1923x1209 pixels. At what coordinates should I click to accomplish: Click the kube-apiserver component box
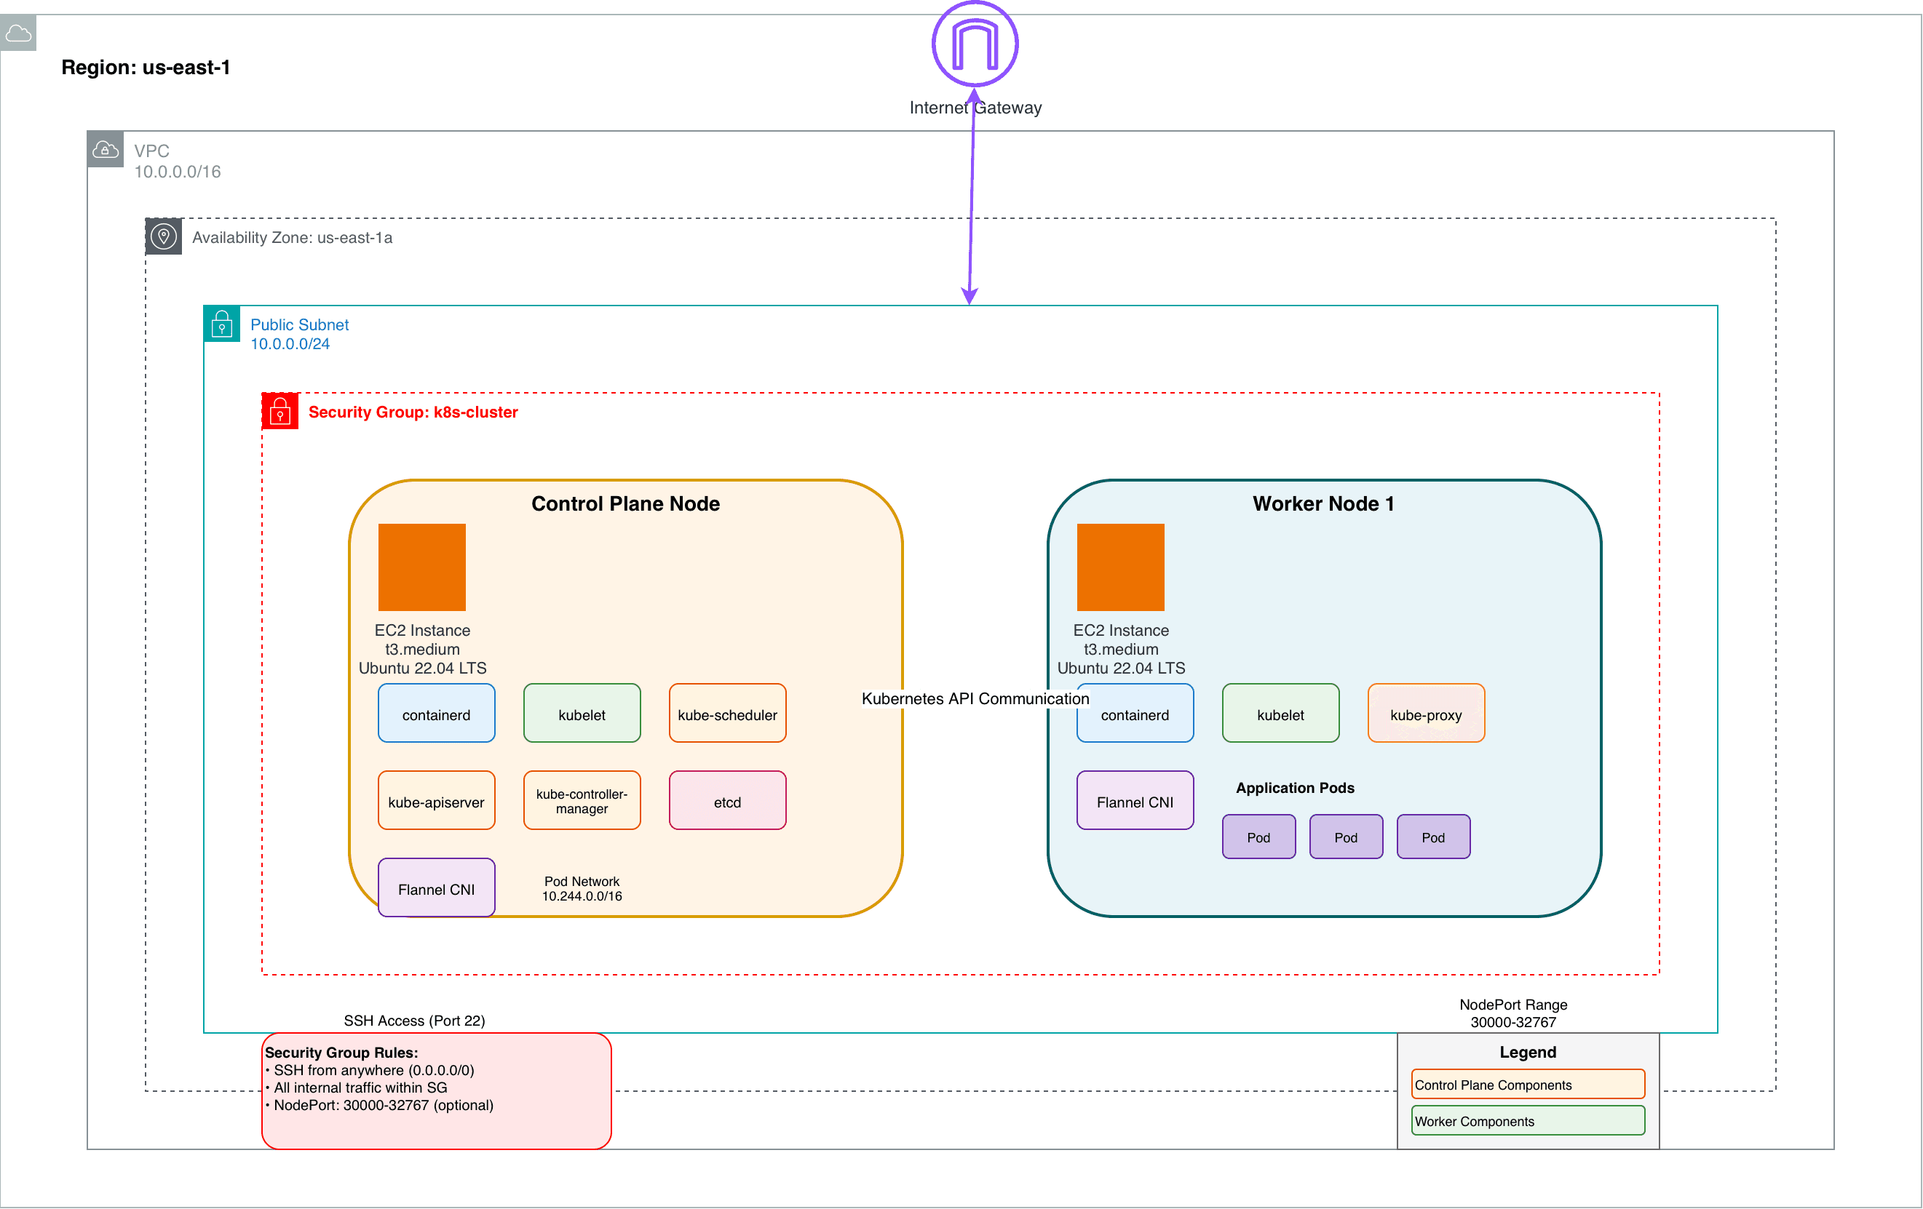[x=437, y=800]
